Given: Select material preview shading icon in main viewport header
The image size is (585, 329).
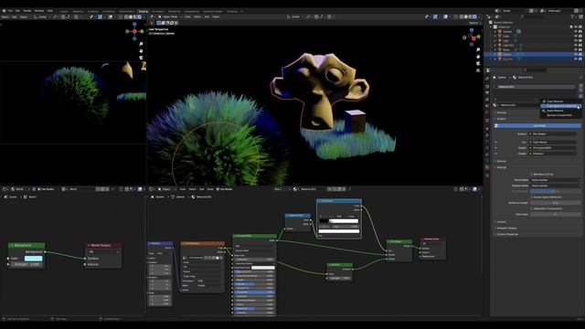Looking at the screenshot, I should (471, 16).
